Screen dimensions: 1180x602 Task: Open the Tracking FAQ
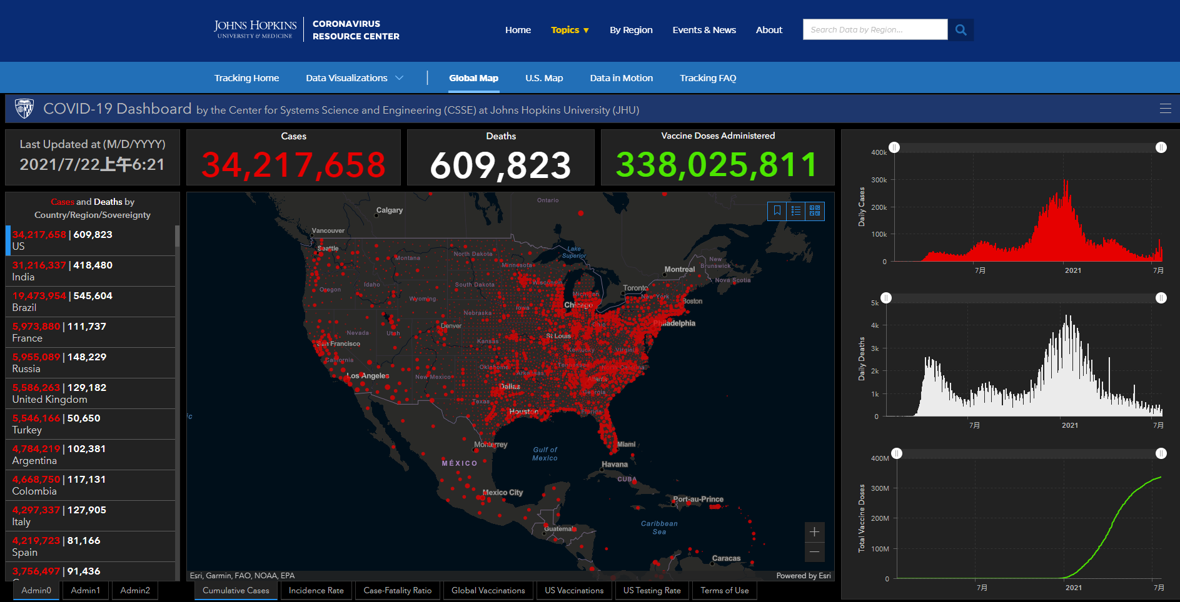click(x=708, y=78)
